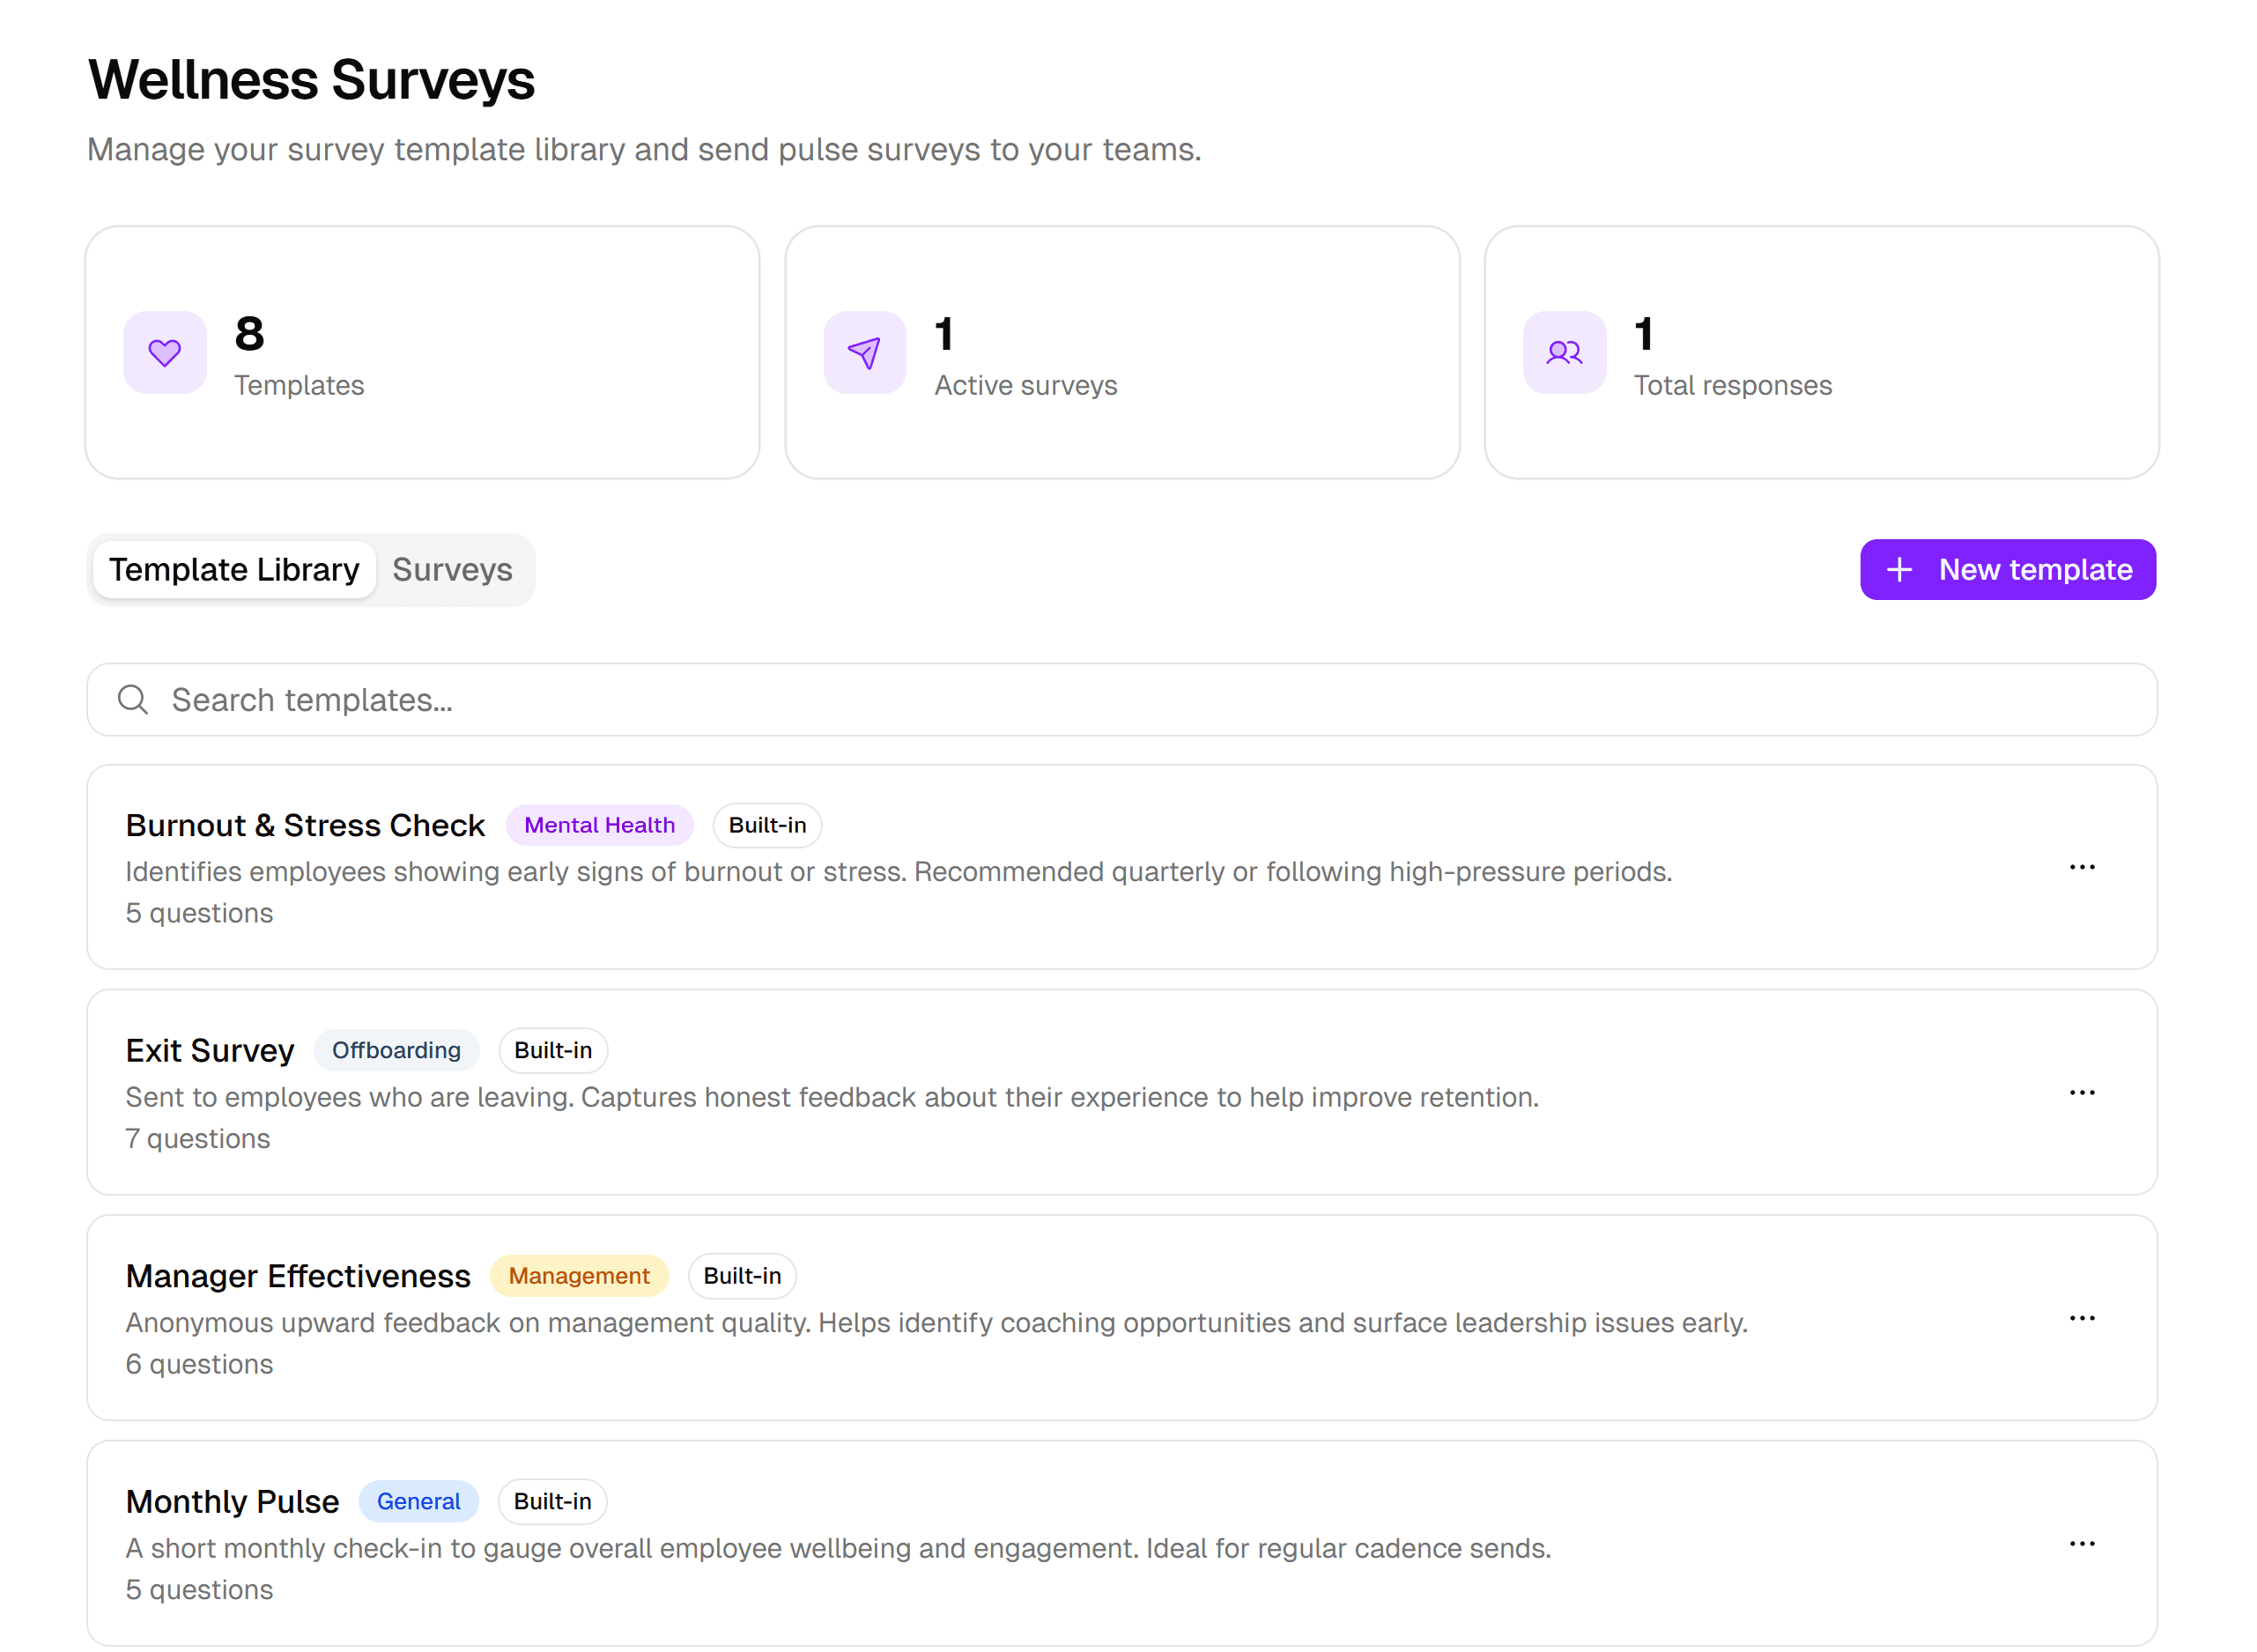Click the Built-in badge on Exit Survey
Viewport: 2257px width, 1652px height.
pyautogui.click(x=552, y=1050)
